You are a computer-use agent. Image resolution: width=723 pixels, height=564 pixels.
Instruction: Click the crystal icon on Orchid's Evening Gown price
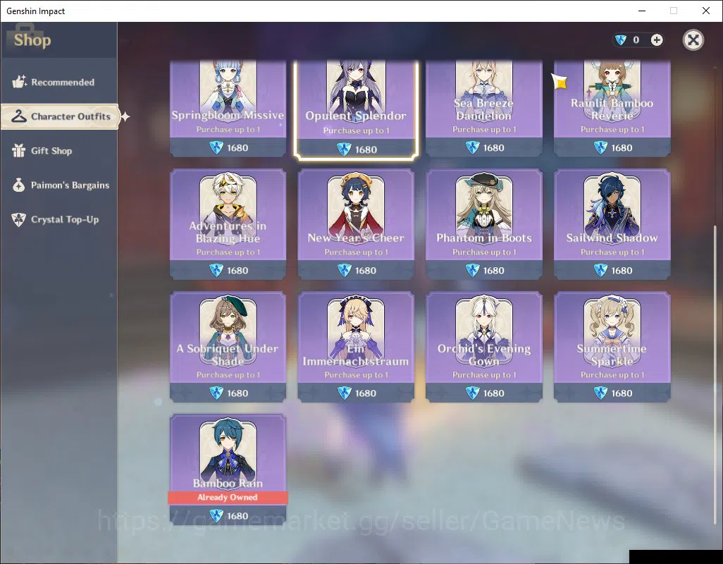click(x=473, y=393)
